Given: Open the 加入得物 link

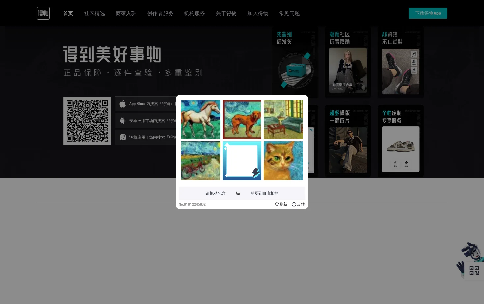Looking at the screenshot, I should point(258,14).
